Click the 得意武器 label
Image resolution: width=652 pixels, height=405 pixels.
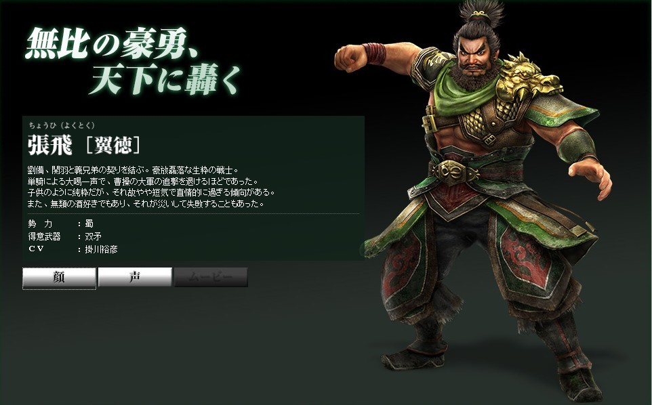click(45, 236)
